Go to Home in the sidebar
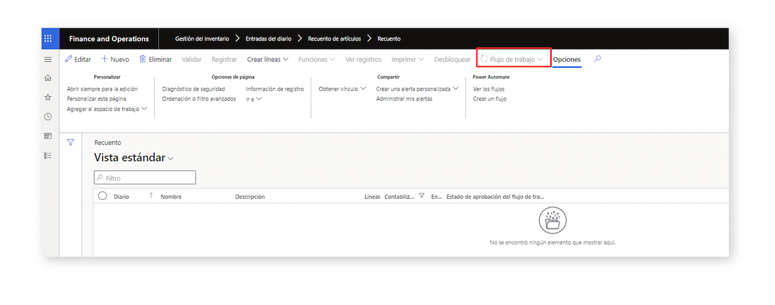This screenshot has height=305, width=775. 48,78
